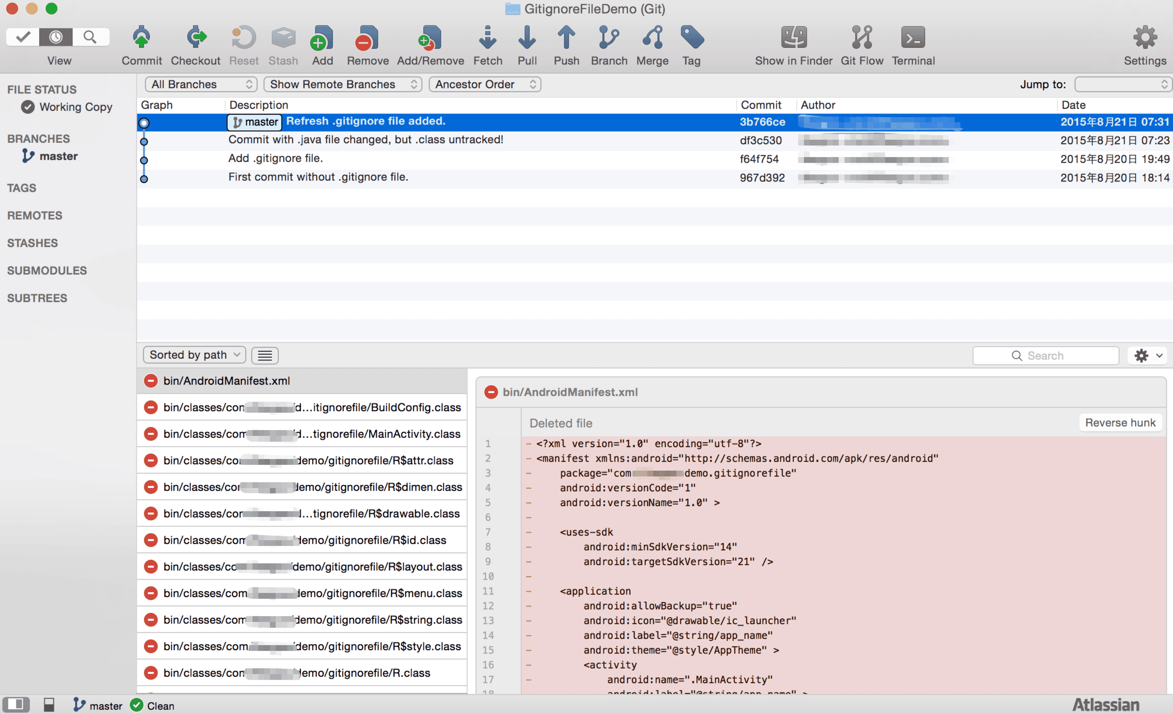Select the R$dimen.class file row
This screenshot has width=1173, height=714.
point(302,487)
